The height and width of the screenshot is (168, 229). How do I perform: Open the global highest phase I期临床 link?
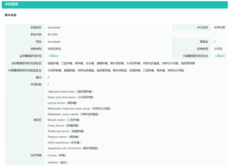coord(53,56)
